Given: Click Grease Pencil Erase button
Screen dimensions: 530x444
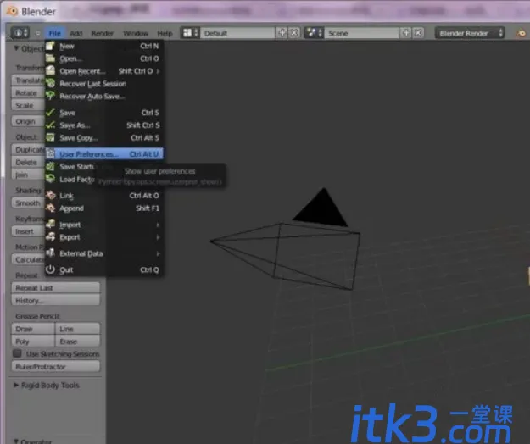Looking at the screenshot, I should [x=78, y=341].
